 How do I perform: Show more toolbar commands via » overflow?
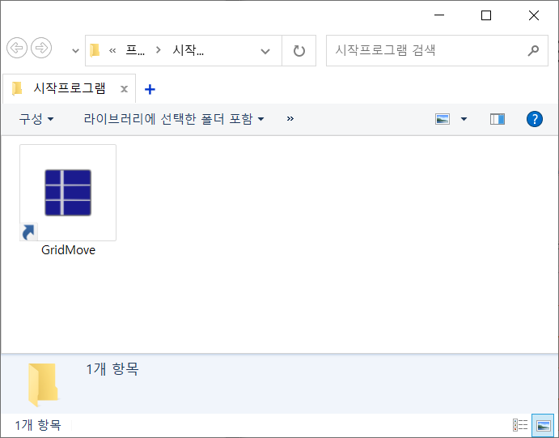[290, 118]
